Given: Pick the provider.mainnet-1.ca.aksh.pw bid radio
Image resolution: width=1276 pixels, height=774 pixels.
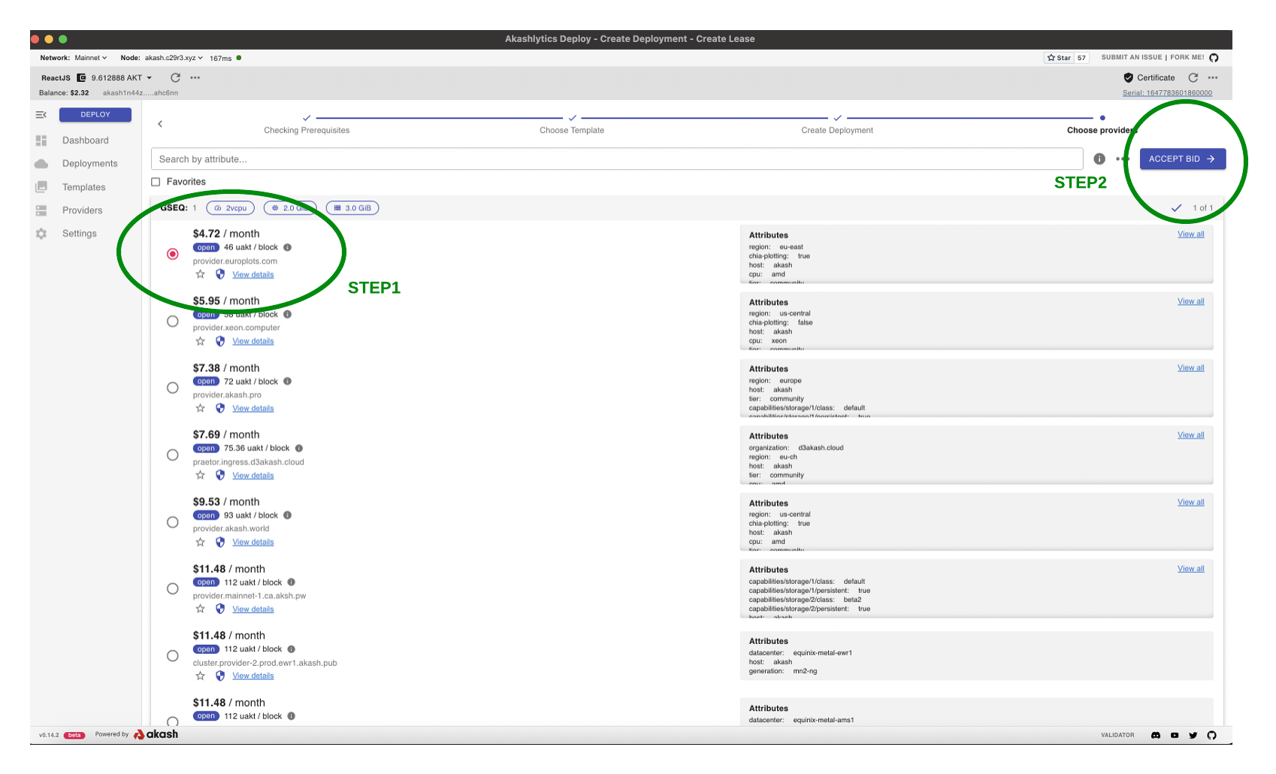Looking at the screenshot, I should point(173,588).
